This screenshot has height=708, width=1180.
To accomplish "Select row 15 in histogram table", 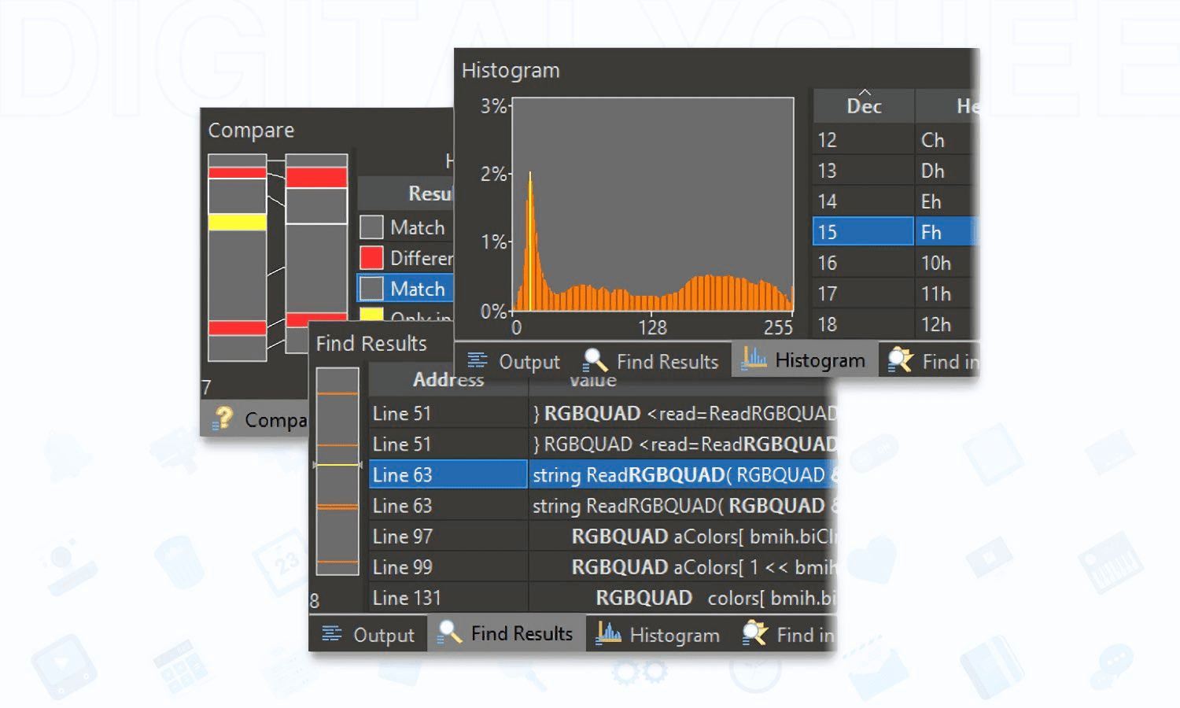I will 862,232.
